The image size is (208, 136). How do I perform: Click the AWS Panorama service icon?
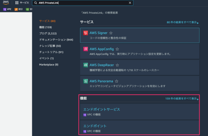(x=85, y=81)
